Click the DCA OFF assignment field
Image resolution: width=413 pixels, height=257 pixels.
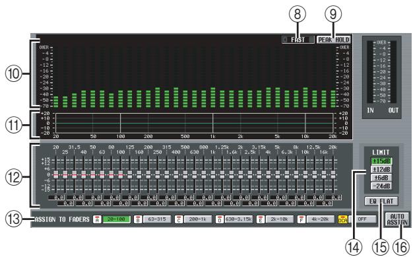pyautogui.click(x=363, y=219)
